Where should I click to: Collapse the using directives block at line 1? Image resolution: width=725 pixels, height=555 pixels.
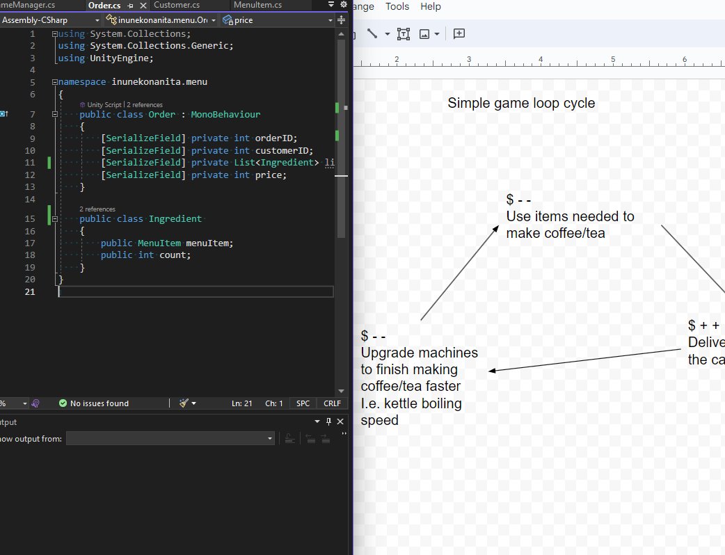tap(54, 34)
